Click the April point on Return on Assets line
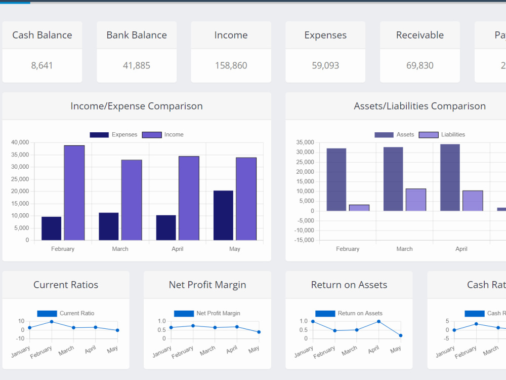 [x=378, y=322]
